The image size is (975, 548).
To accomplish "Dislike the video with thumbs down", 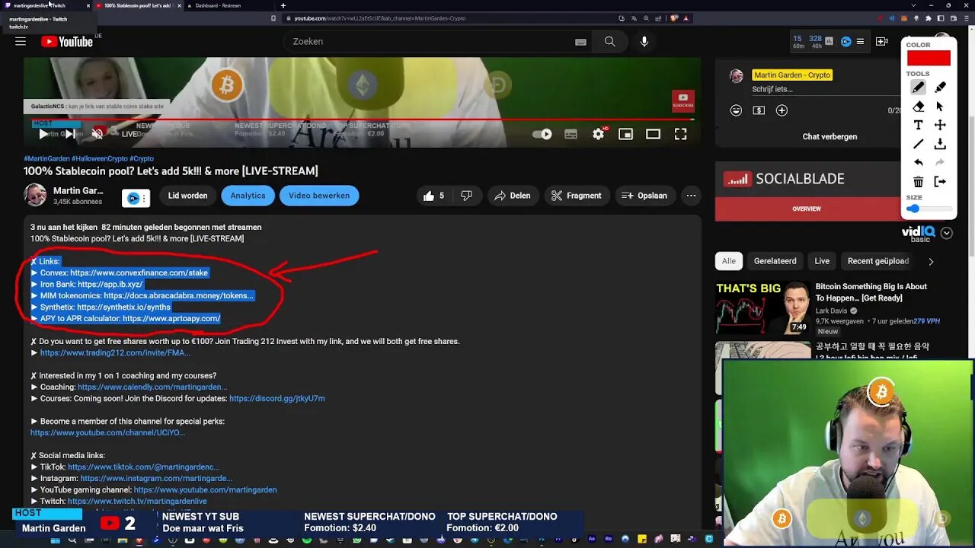I will coord(466,196).
